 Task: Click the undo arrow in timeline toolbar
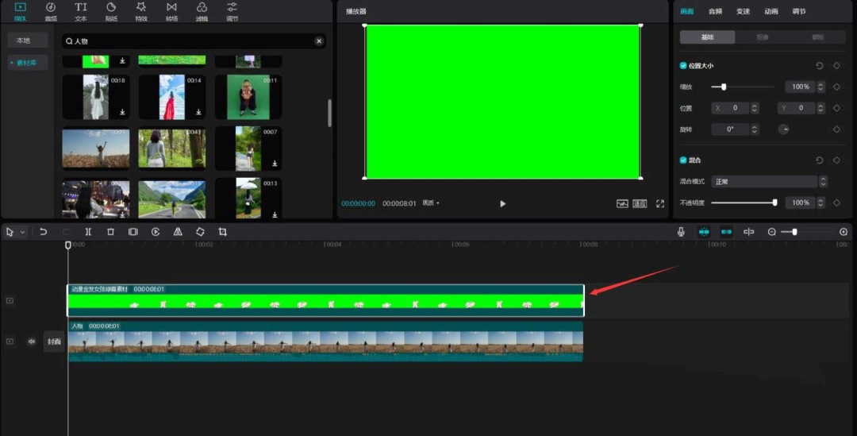pos(44,232)
